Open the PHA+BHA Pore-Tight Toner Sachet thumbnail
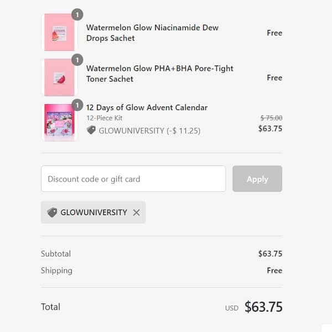 pyautogui.click(x=59, y=77)
